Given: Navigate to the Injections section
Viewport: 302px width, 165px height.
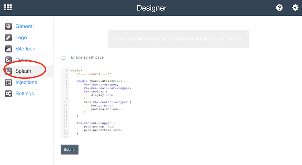Looking at the screenshot, I should coord(26,82).
